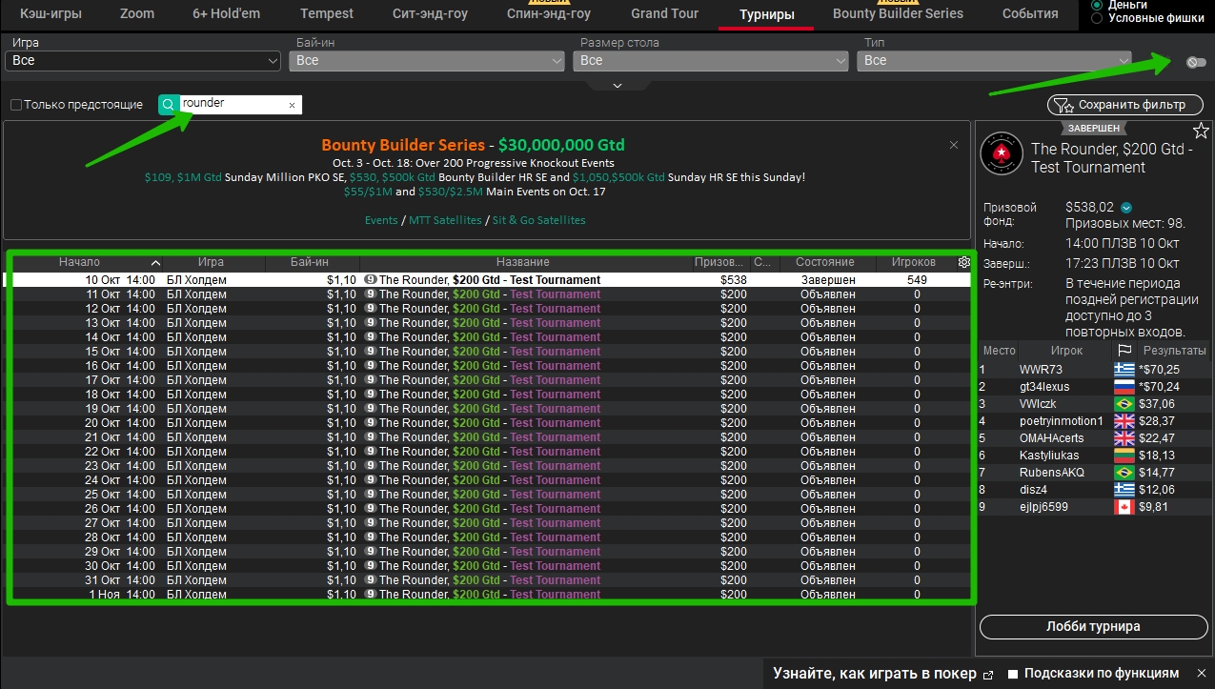
Task: Click player OMAHAcerts in results
Action: (1051, 438)
